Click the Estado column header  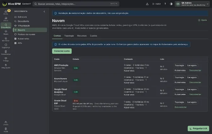(76, 59)
